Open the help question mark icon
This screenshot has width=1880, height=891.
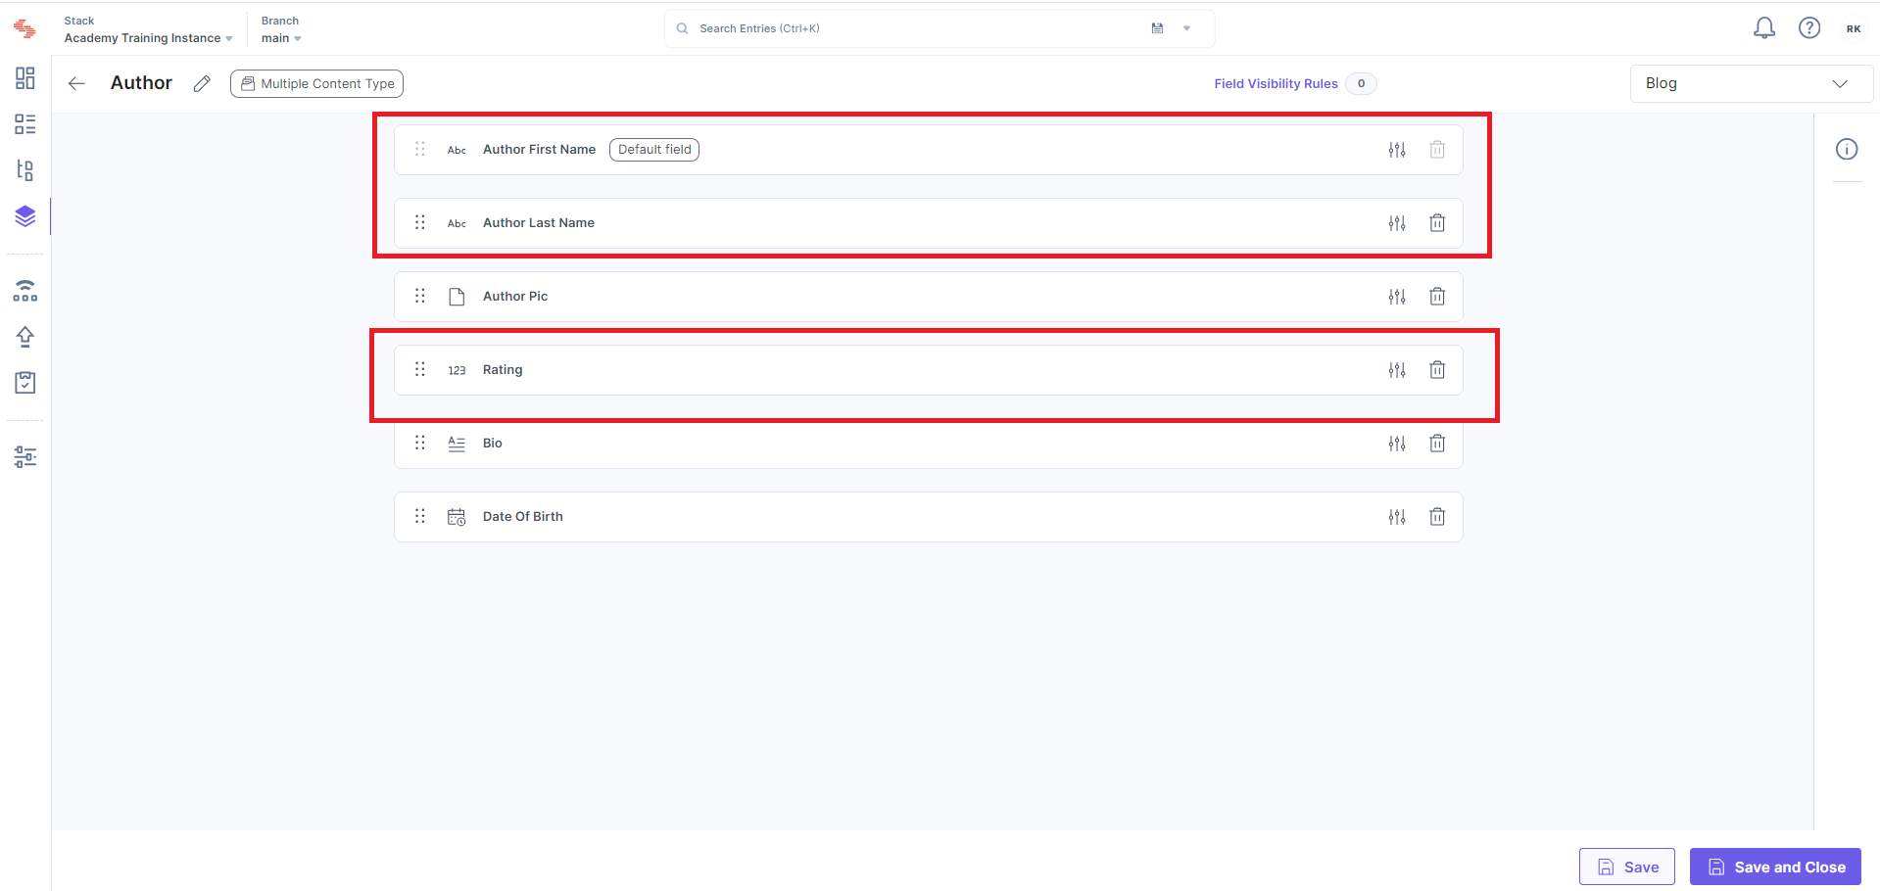point(1809,28)
